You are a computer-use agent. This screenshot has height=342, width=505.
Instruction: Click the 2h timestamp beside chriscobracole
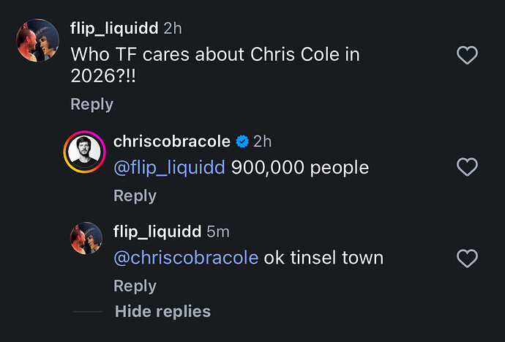(262, 141)
